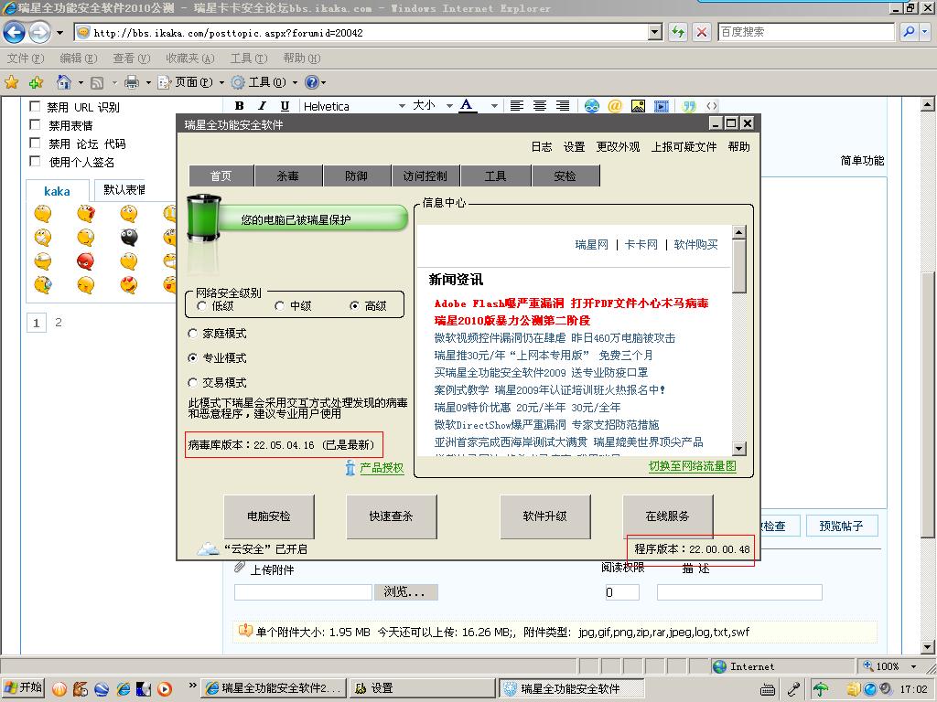This screenshot has height=702, width=937.
Task: Insert media film icon in editor
Action: point(662,106)
